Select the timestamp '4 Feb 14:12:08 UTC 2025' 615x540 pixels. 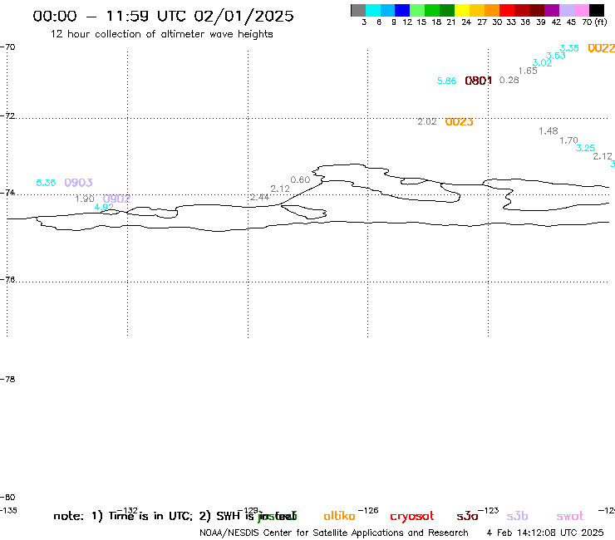(545, 533)
